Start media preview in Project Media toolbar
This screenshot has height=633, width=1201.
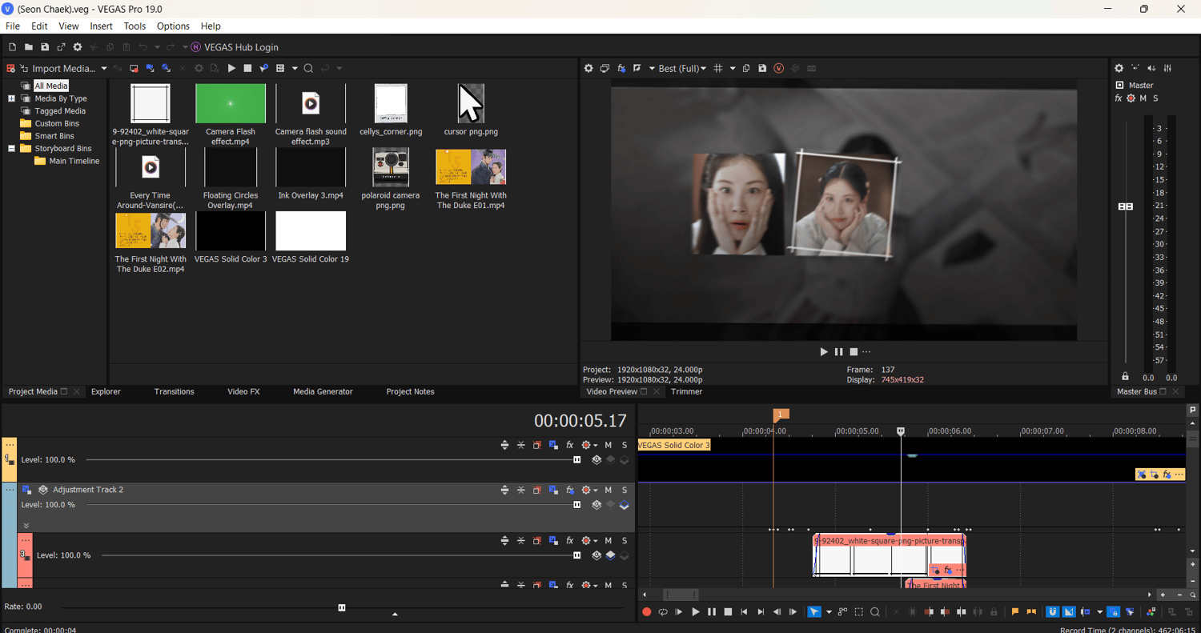(x=231, y=69)
